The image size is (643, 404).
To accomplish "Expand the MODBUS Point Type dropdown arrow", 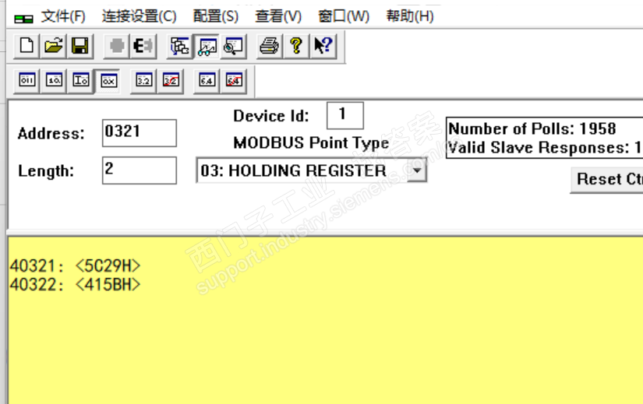I will tap(417, 170).
